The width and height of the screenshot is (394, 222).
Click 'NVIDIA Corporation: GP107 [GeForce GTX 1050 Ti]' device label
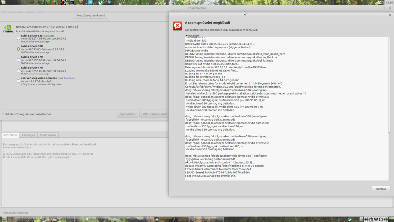(47, 27)
